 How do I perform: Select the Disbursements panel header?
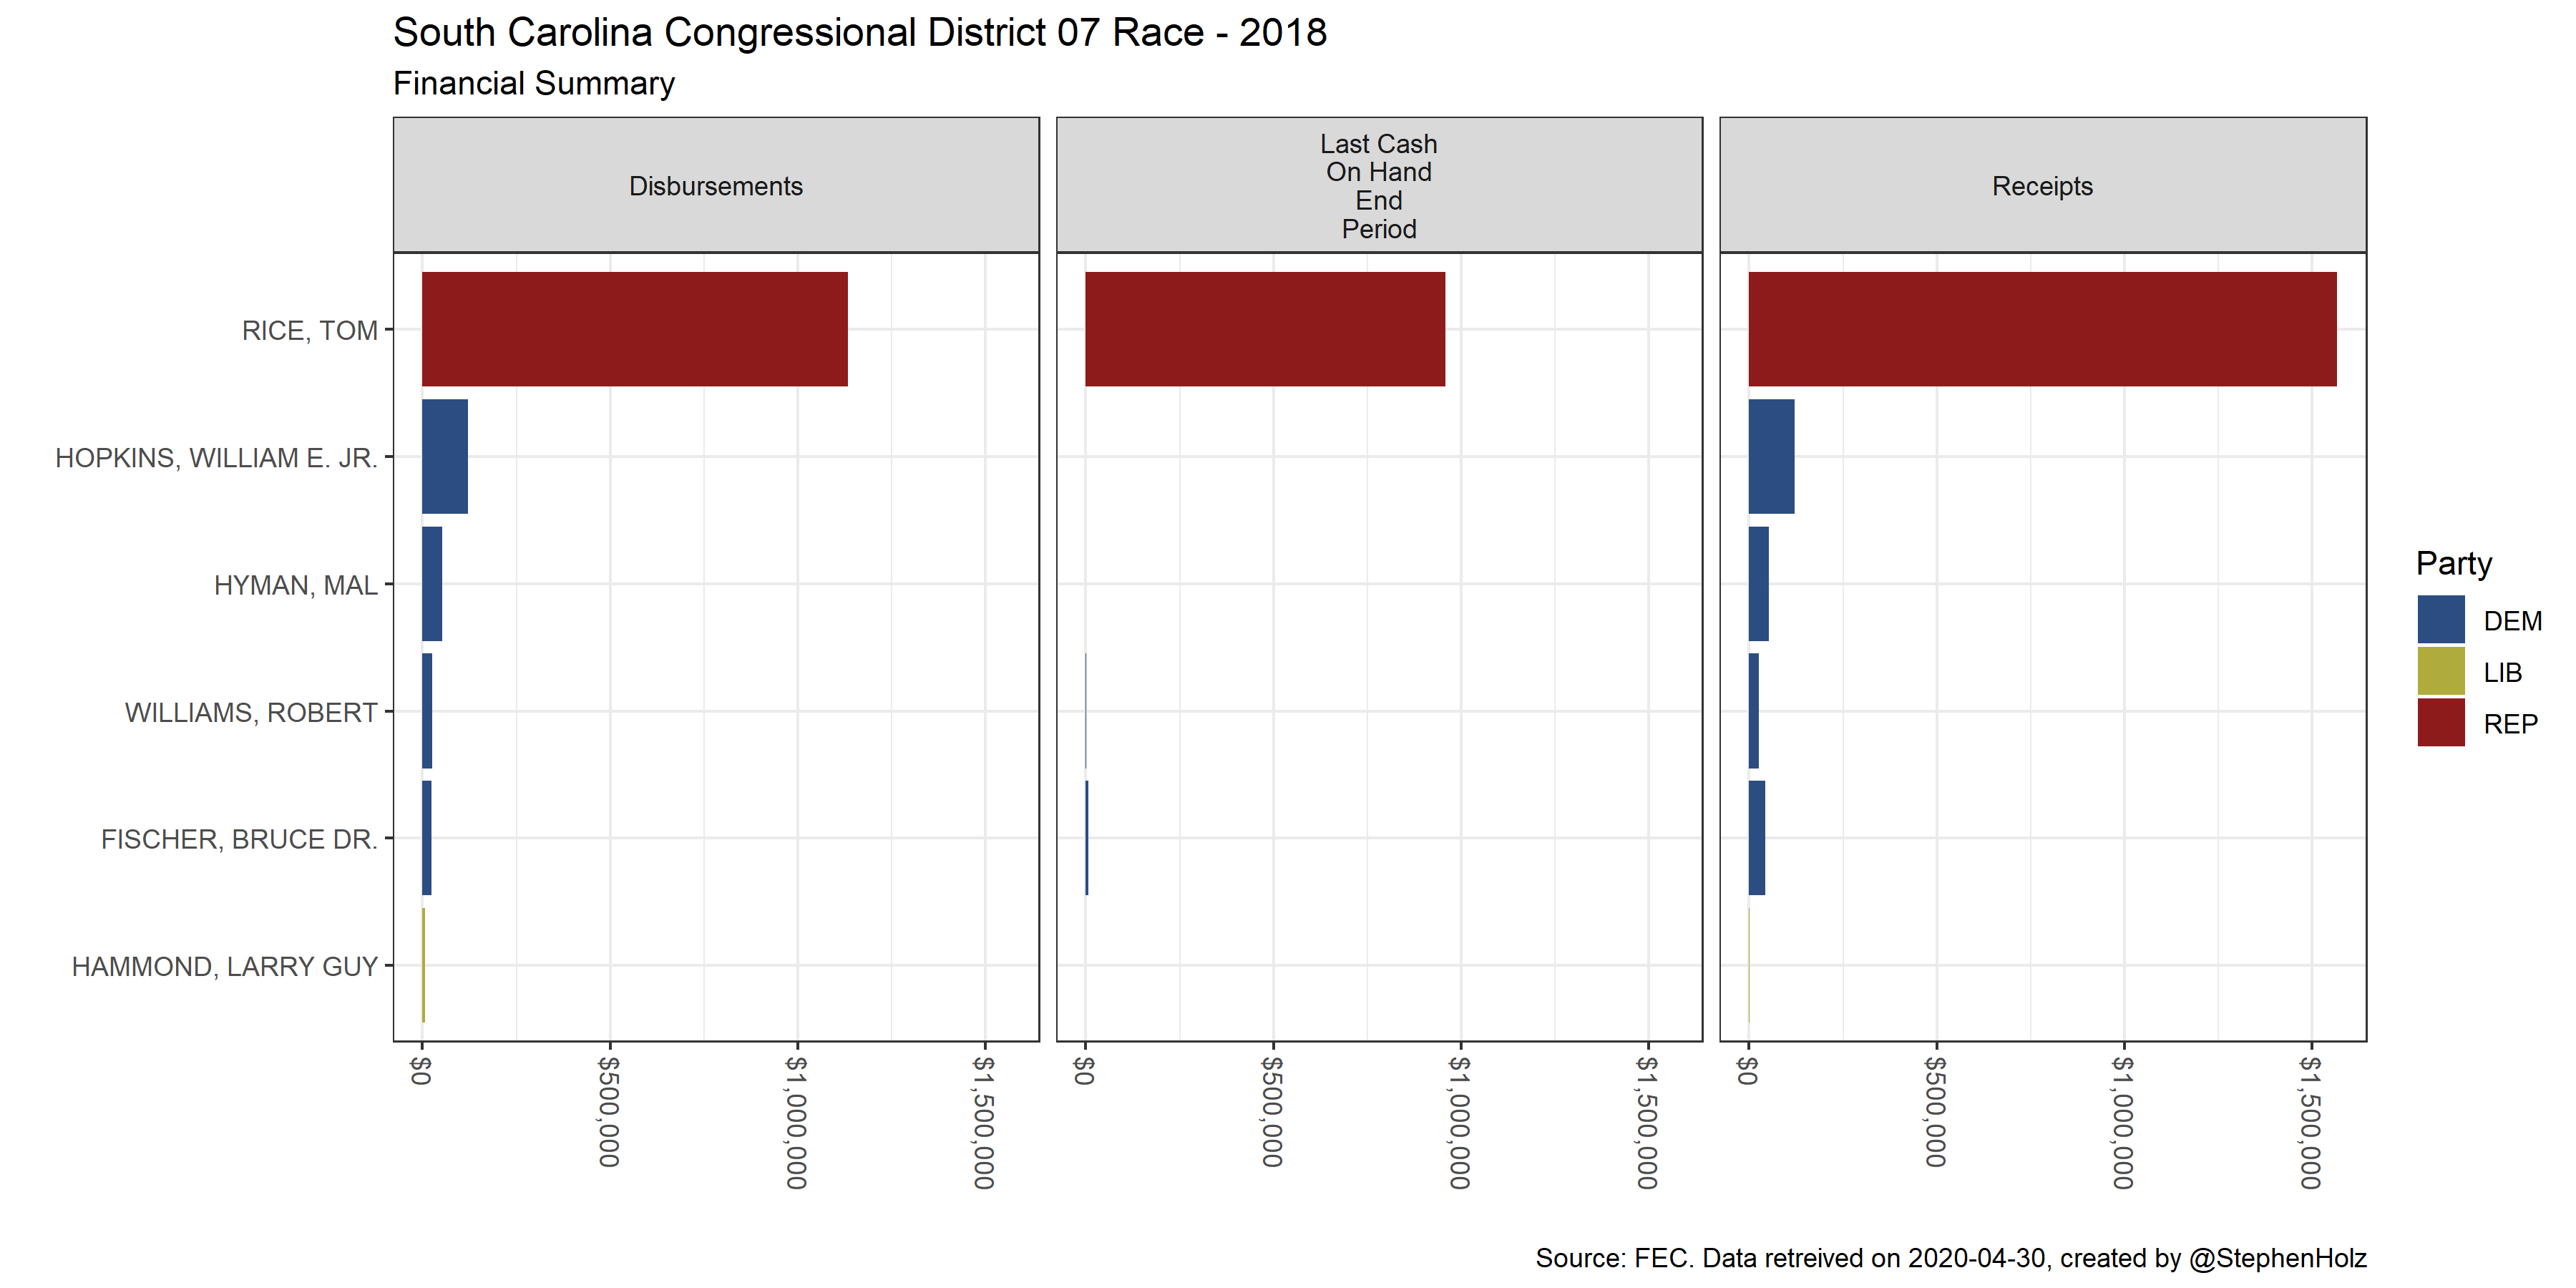[x=716, y=186]
